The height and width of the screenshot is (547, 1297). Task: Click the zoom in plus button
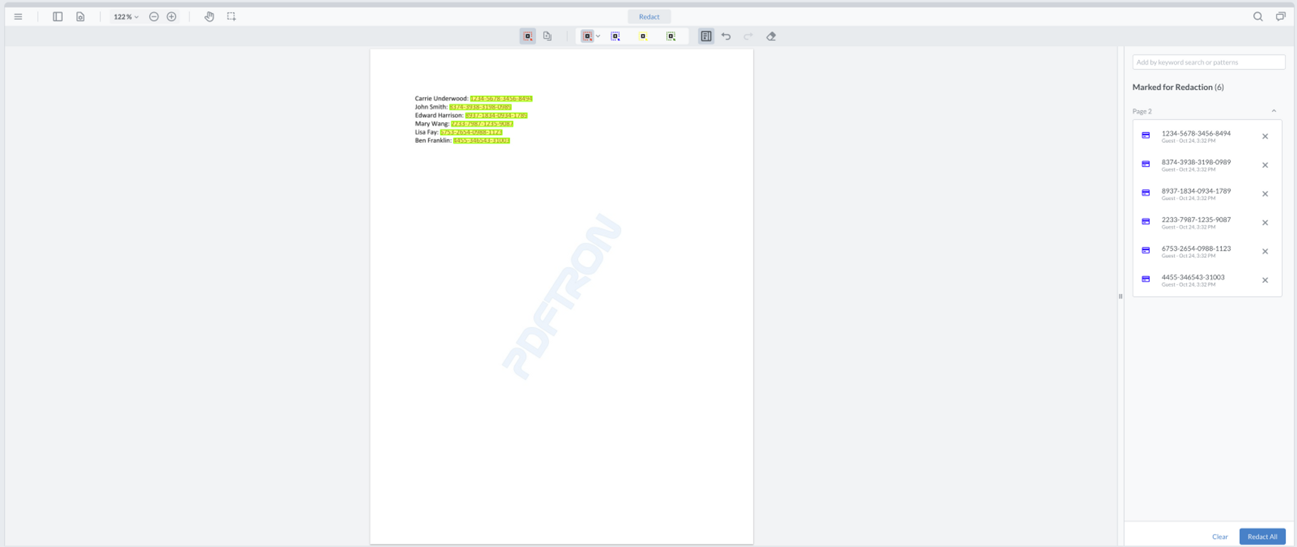171,17
